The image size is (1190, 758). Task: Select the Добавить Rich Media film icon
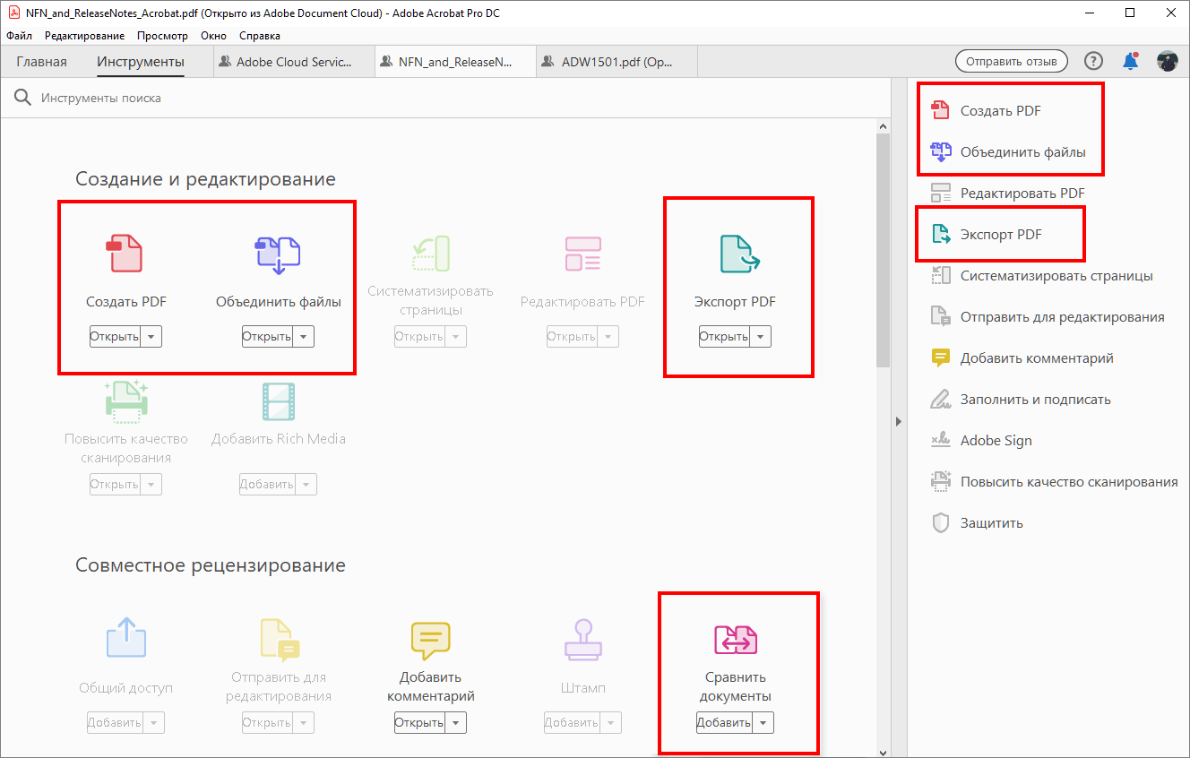pos(278,401)
